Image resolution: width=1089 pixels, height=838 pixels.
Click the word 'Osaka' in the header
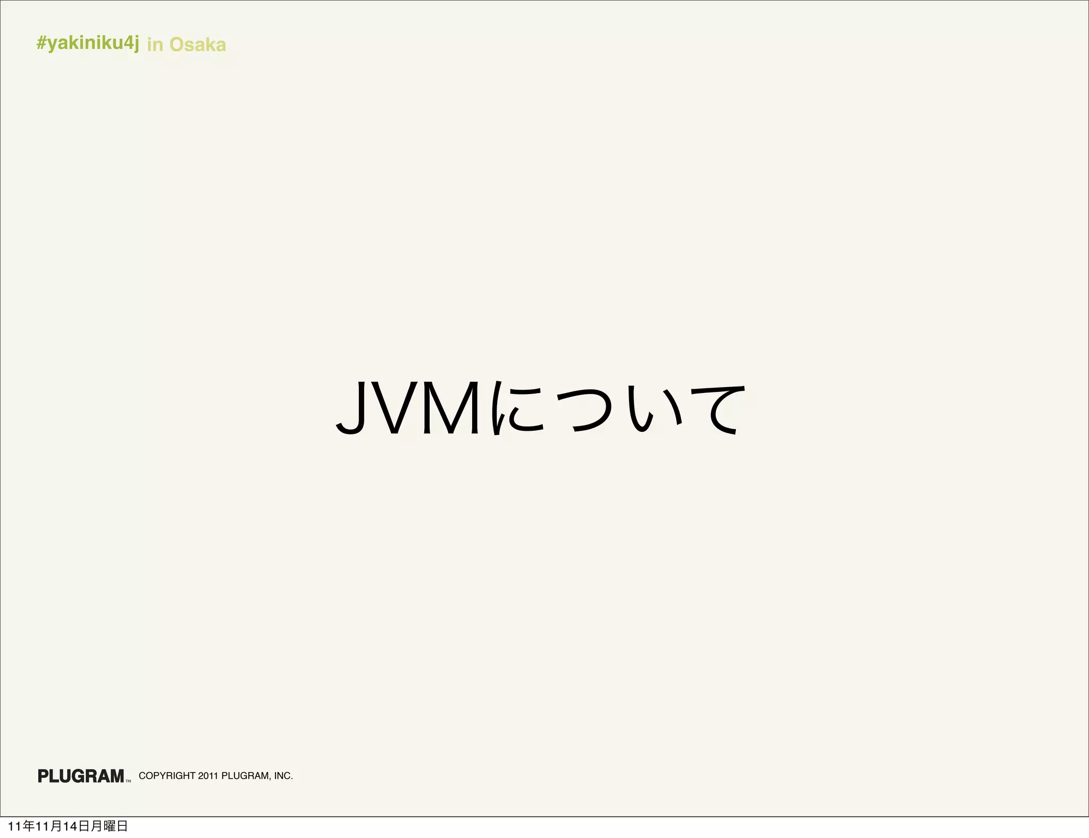click(197, 45)
